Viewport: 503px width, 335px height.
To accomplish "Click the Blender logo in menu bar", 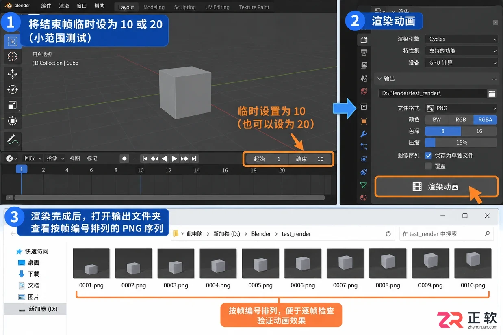I will pos(9,6).
